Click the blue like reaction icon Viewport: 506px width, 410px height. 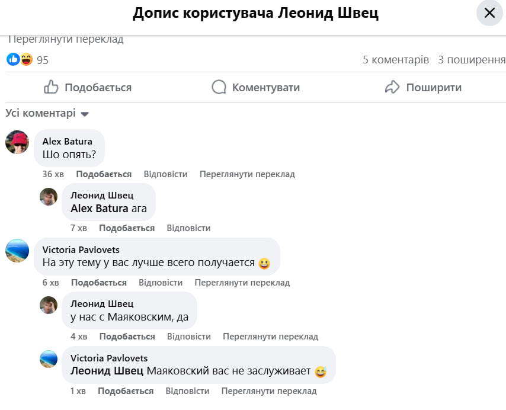click(x=13, y=59)
